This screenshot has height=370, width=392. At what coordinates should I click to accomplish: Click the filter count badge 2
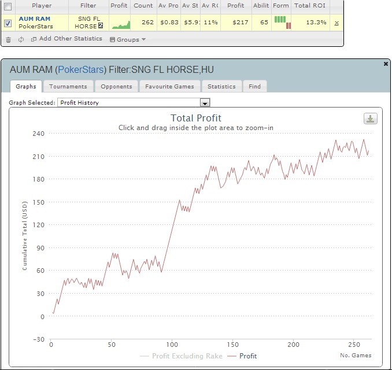click(99, 26)
